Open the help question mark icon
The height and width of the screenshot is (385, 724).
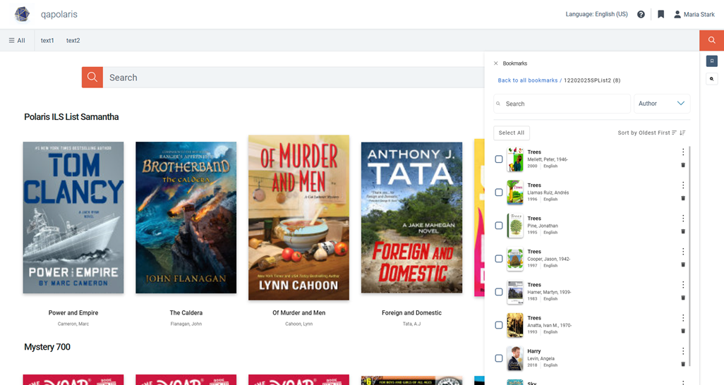click(x=641, y=14)
